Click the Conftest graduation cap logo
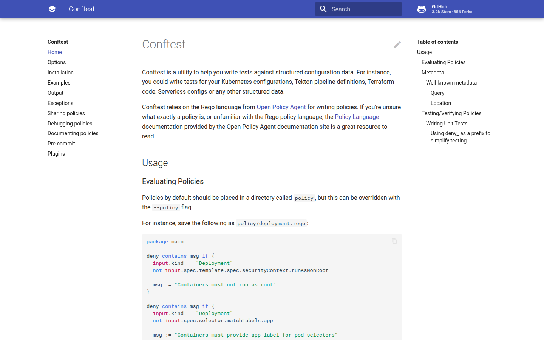 coord(52,9)
